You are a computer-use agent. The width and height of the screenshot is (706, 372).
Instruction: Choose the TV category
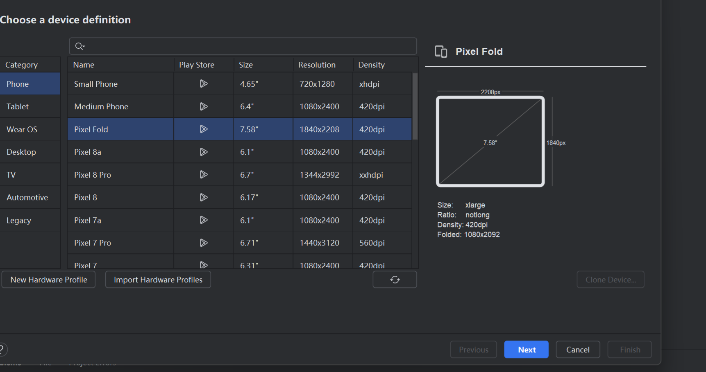(x=30, y=175)
